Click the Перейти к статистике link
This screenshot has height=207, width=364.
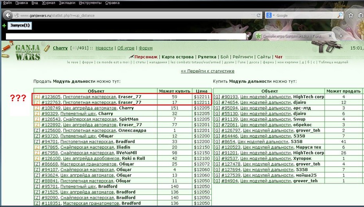click(207, 71)
